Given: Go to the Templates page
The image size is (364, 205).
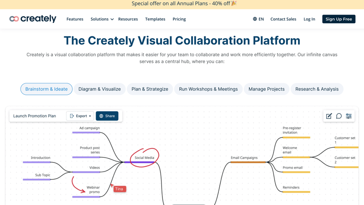Looking at the screenshot, I should [155, 19].
